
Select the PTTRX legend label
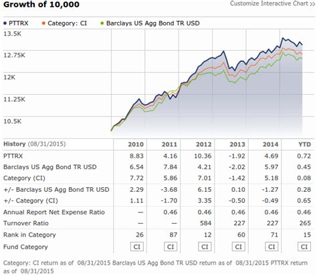coord(19,23)
